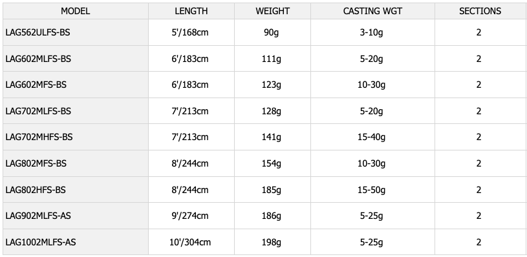Click the MODEL column header
The image size is (527, 257).
pyautogui.click(x=76, y=11)
